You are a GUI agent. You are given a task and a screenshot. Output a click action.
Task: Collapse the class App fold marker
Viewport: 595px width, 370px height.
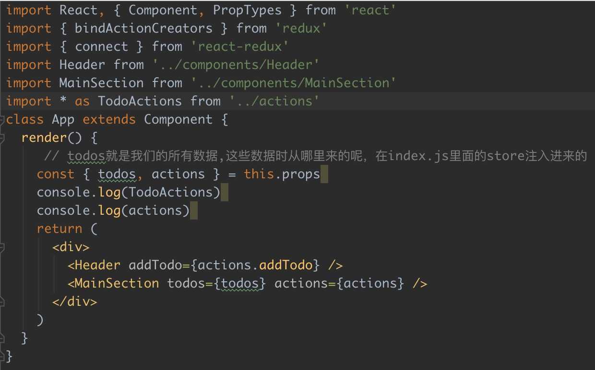pyautogui.click(x=2, y=120)
